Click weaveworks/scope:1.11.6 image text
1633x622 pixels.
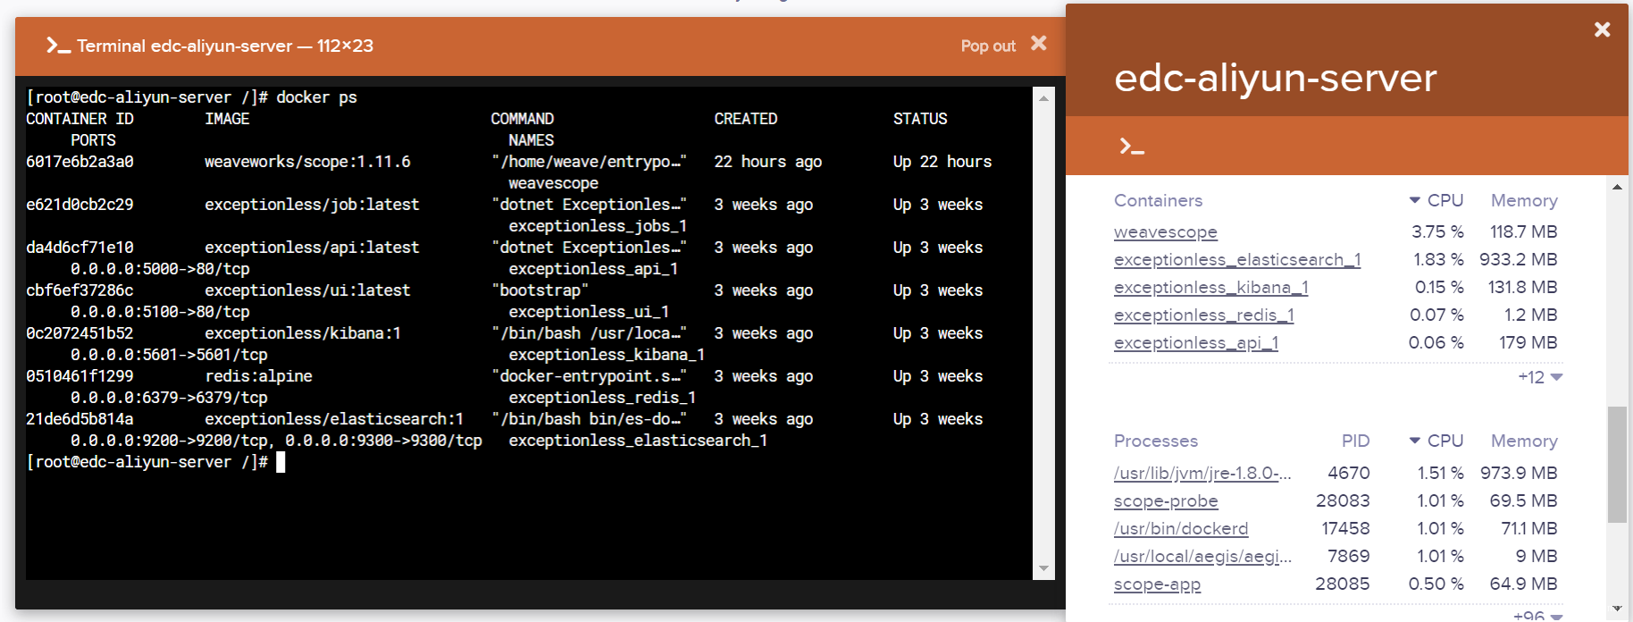pos(307,162)
